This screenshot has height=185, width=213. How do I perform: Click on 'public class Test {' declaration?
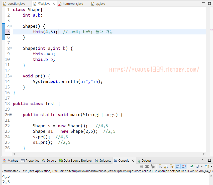[37, 104]
